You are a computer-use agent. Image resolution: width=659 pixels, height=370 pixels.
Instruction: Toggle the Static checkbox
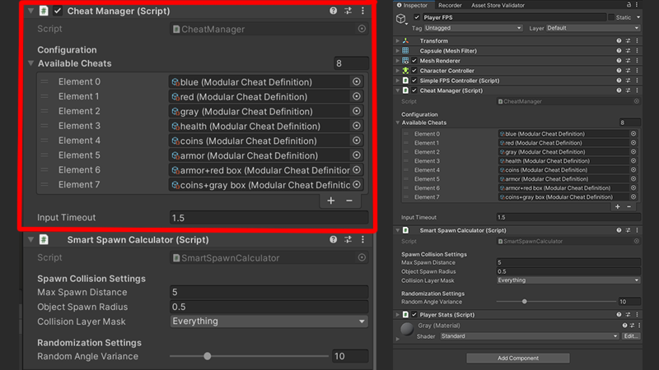coord(611,17)
